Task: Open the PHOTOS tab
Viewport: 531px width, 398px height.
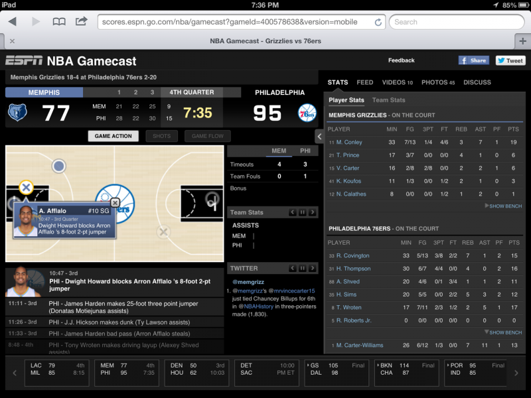Action: (x=438, y=82)
